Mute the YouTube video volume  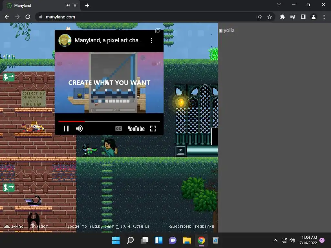[x=80, y=129]
